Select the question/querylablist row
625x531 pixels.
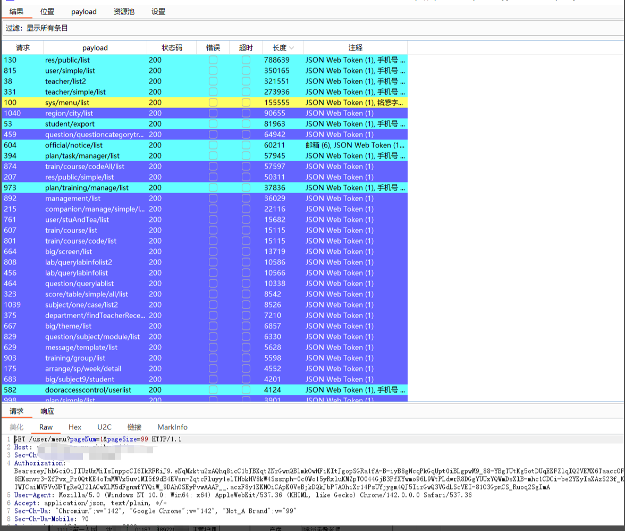point(205,283)
